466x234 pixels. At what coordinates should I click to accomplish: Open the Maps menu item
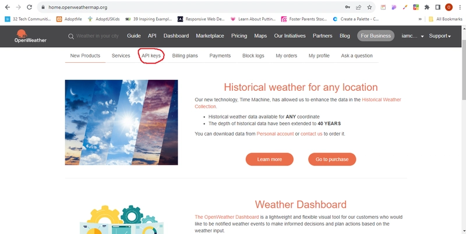click(260, 36)
